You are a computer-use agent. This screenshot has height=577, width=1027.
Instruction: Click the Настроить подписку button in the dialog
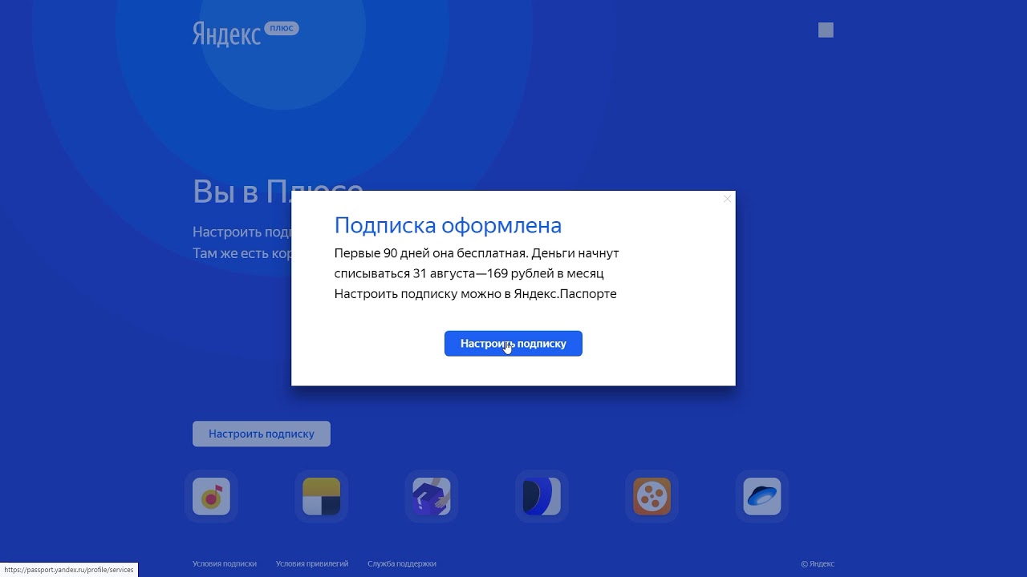click(513, 344)
